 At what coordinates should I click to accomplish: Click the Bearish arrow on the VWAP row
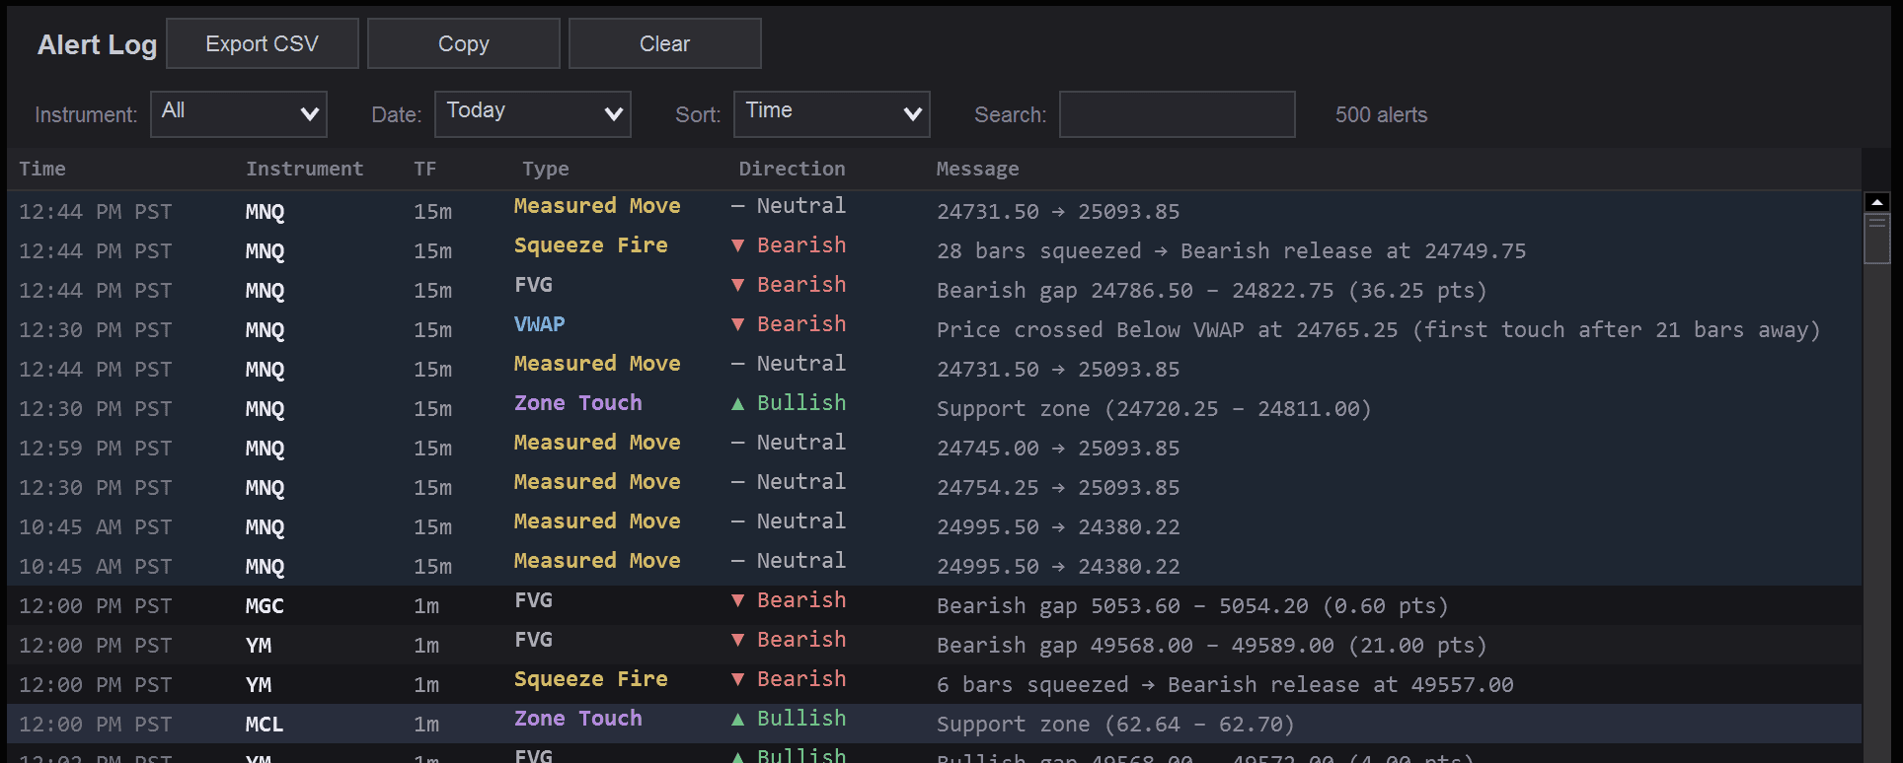point(737,324)
